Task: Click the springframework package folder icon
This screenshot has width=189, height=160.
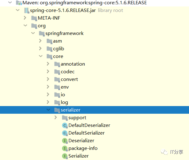Action: pos(42,33)
